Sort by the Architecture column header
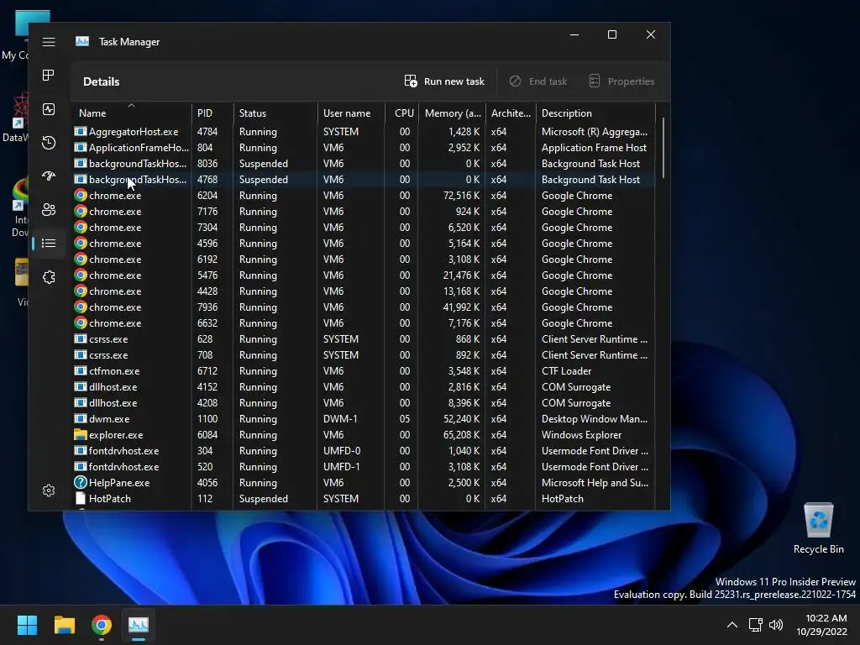The height and width of the screenshot is (645, 860). [511, 113]
